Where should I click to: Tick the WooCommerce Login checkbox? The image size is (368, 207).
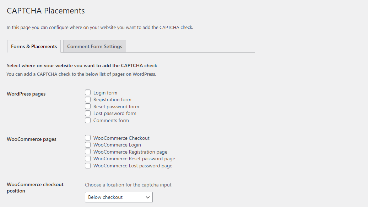(88, 145)
